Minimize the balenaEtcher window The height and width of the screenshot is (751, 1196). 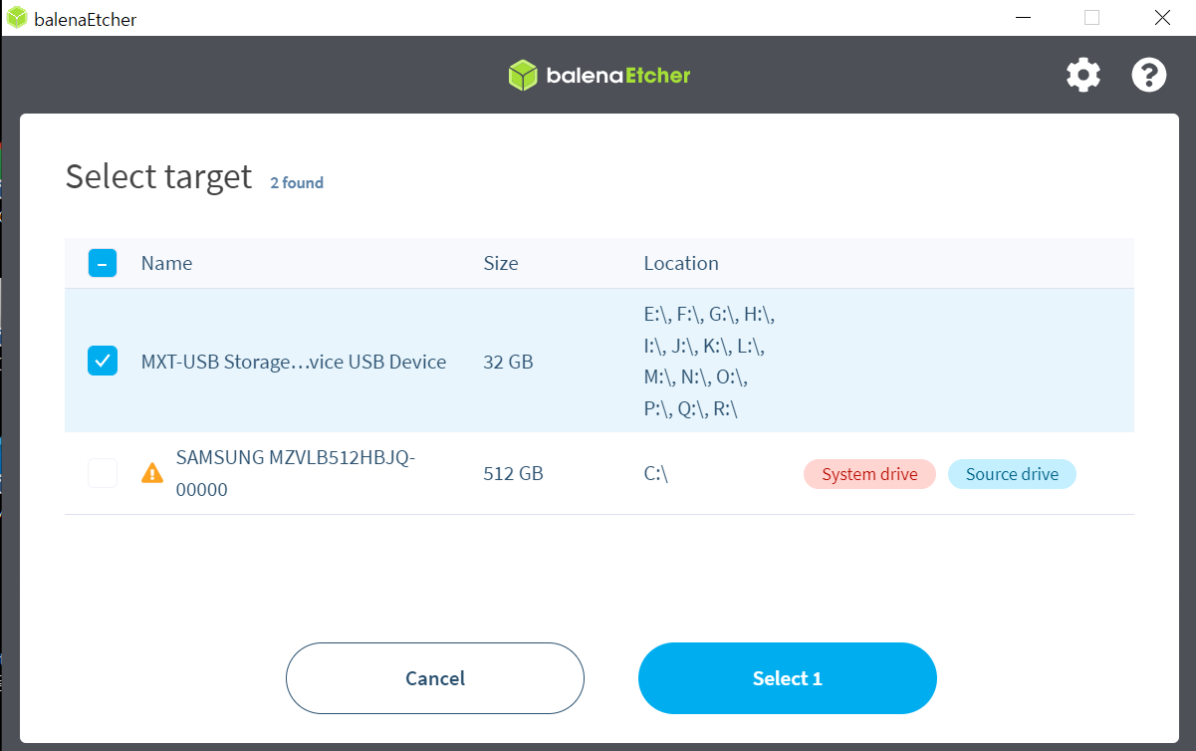pyautogui.click(x=1024, y=17)
